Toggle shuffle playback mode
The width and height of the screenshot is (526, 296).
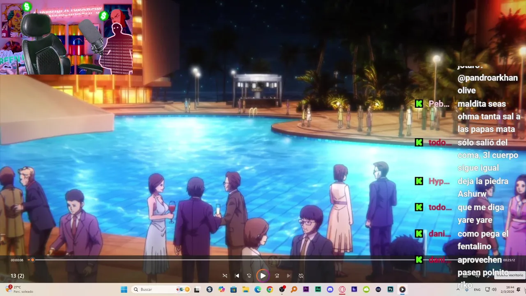coord(225,276)
